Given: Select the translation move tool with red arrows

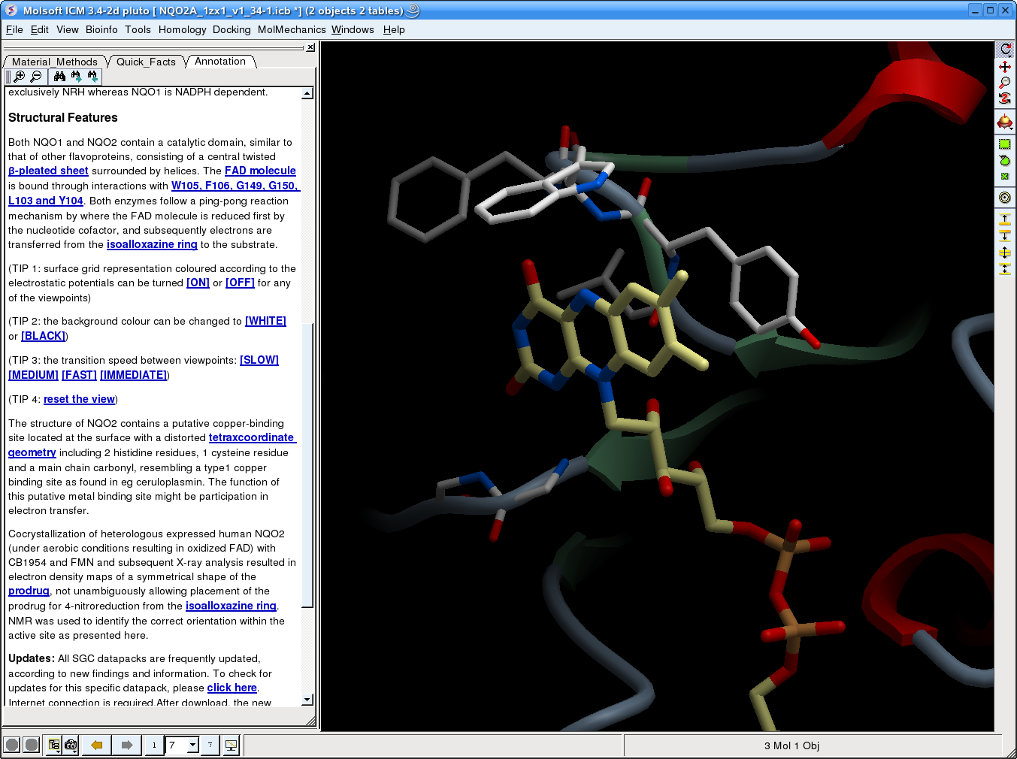Looking at the screenshot, I should (1004, 67).
